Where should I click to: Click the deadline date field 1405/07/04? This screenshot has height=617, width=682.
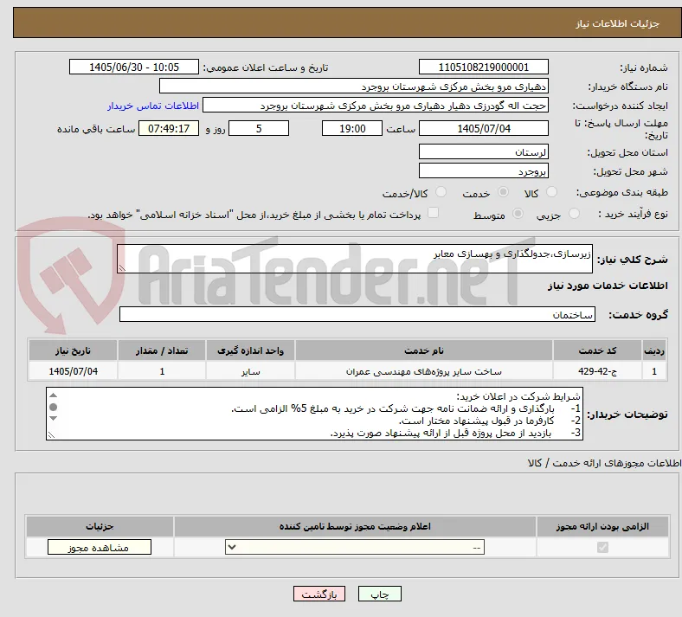coord(483,128)
